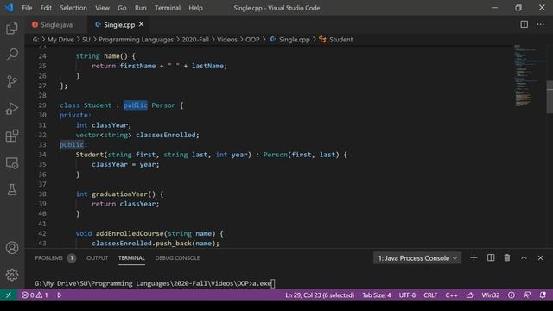Open notifications bell in status bar
Screen dimensions: 553x311
(x=543, y=295)
